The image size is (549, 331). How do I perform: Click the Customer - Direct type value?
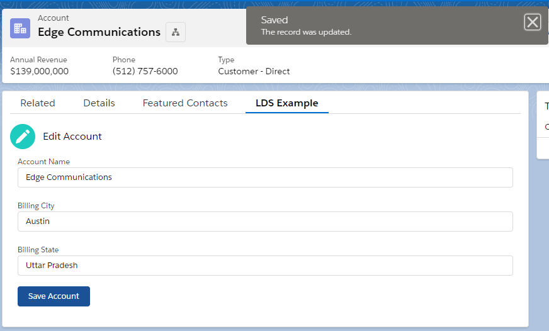pyautogui.click(x=254, y=71)
